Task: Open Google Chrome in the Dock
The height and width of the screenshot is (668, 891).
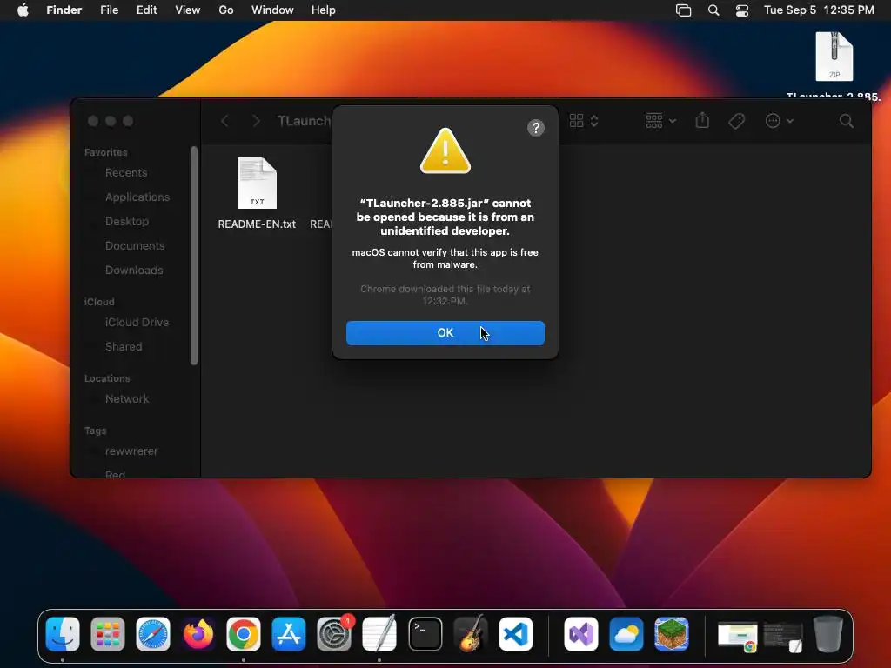Action: pos(244,634)
